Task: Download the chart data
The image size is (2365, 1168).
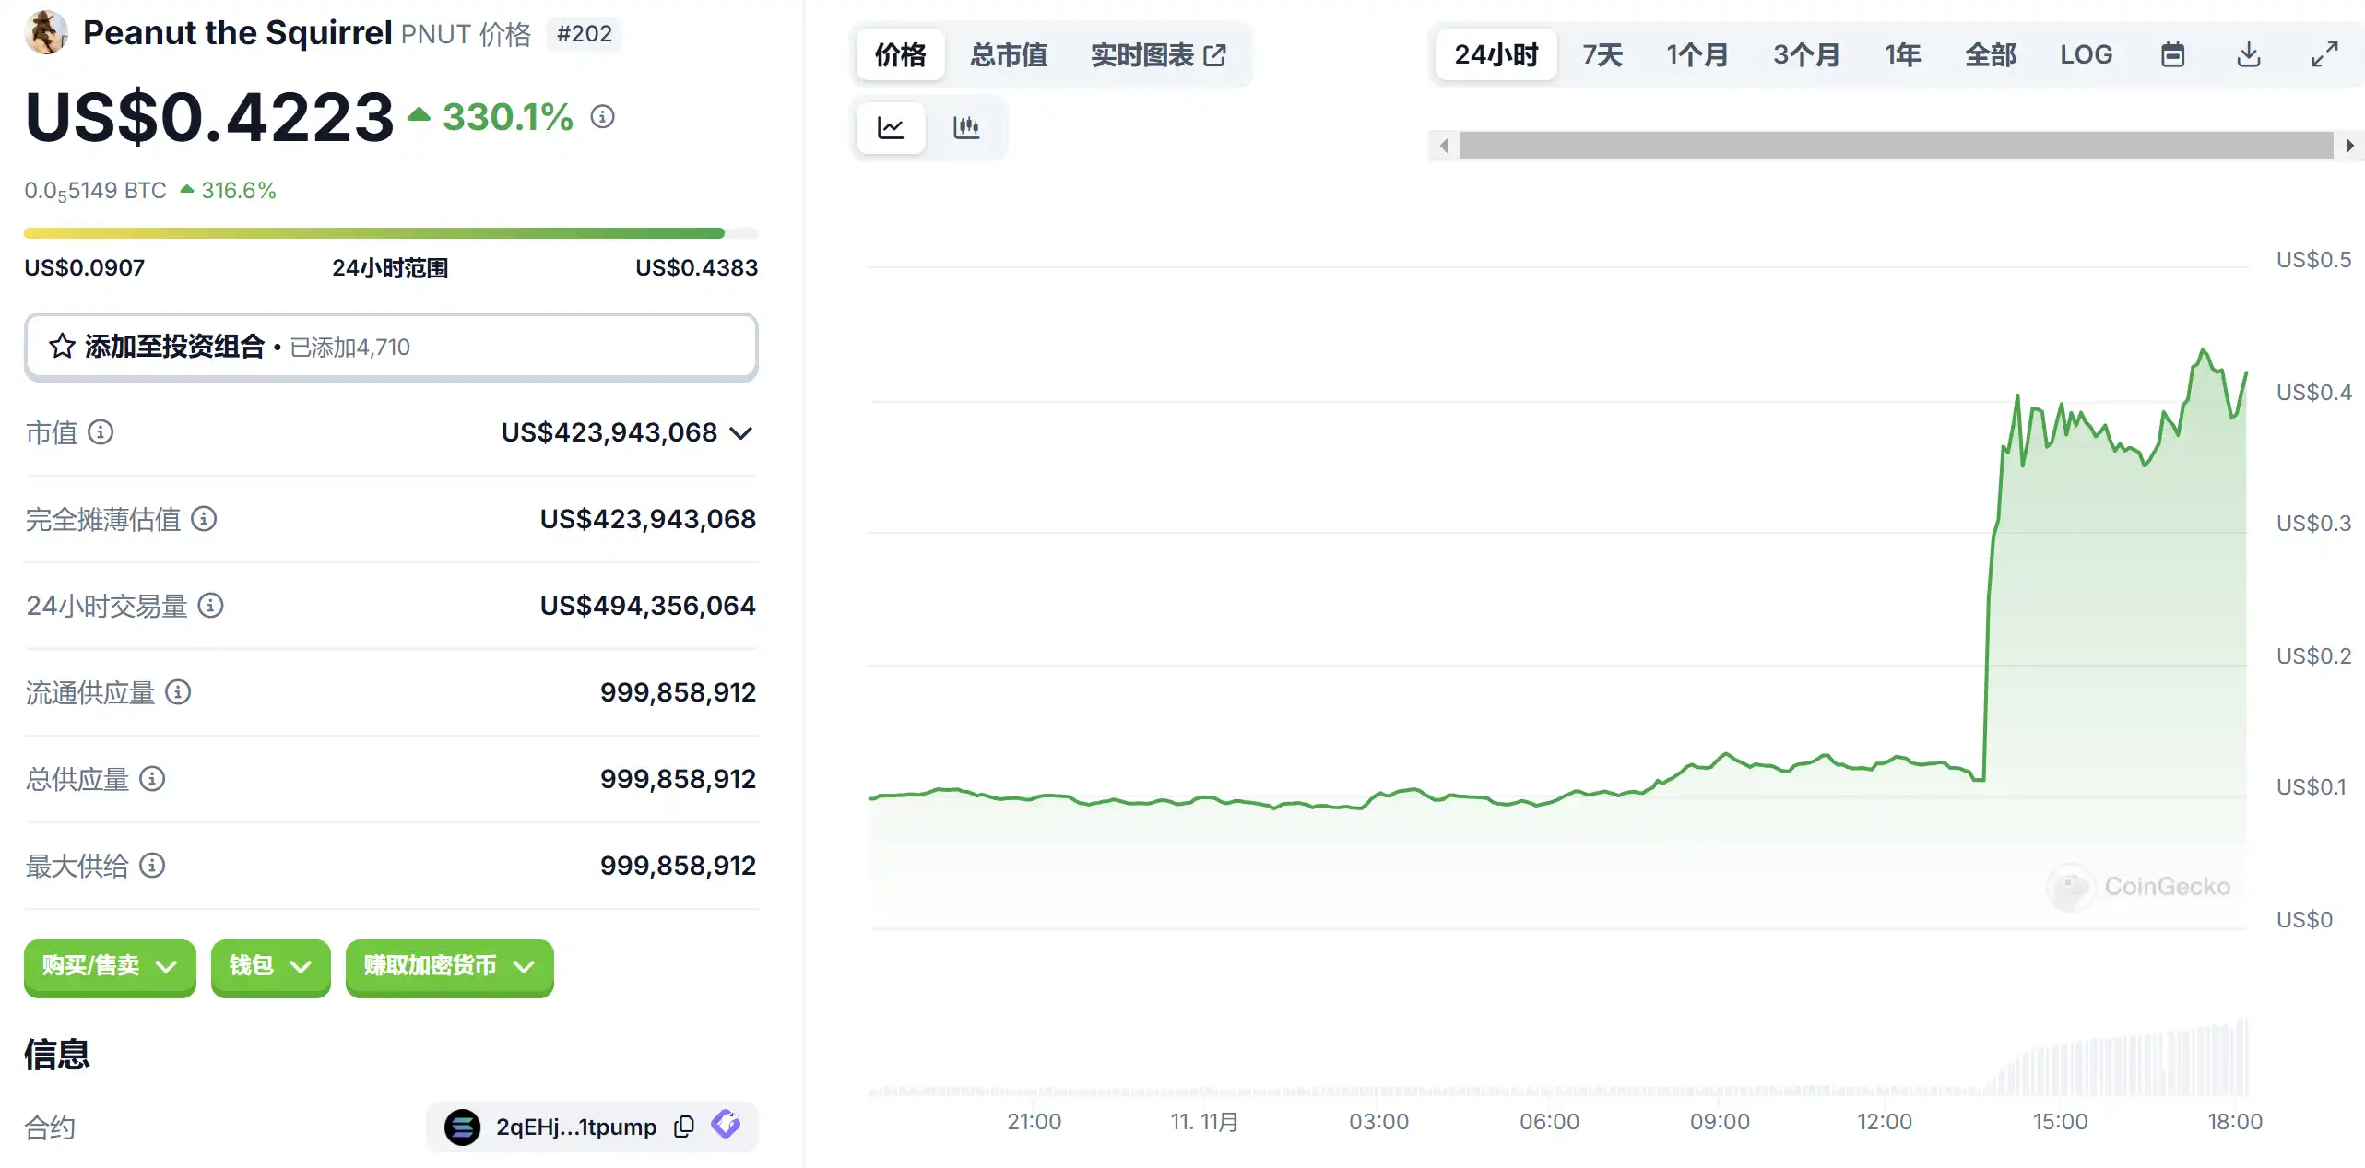Action: pyautogui.click(x=2249, y=55)
